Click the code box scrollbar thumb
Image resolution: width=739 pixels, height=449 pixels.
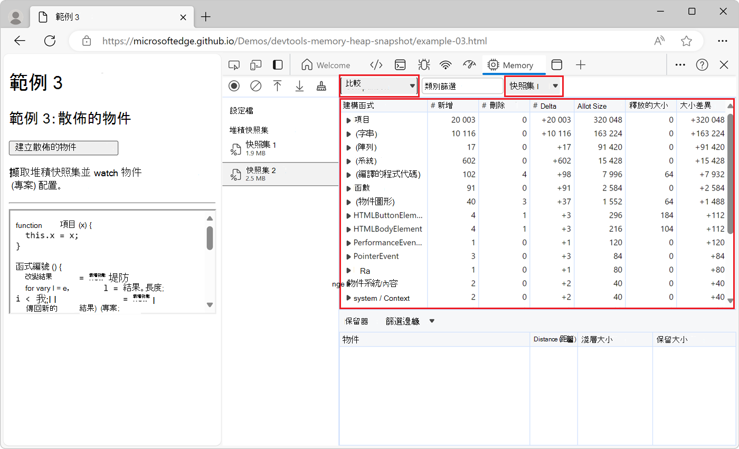click(x=210, y=238)
